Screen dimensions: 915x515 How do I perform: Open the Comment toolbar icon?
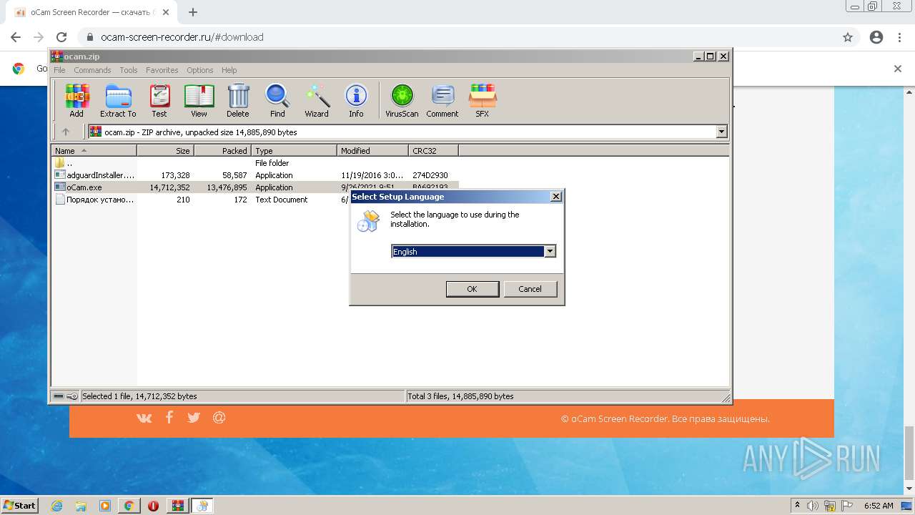click(x=442, y=101)
